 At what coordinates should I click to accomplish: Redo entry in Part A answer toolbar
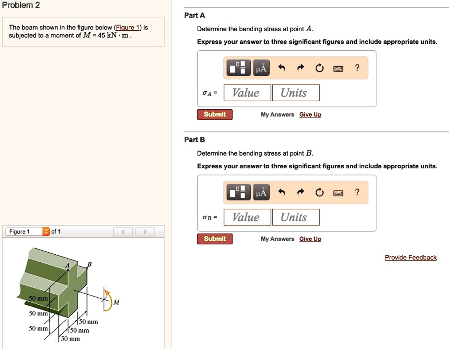(300, 68)
